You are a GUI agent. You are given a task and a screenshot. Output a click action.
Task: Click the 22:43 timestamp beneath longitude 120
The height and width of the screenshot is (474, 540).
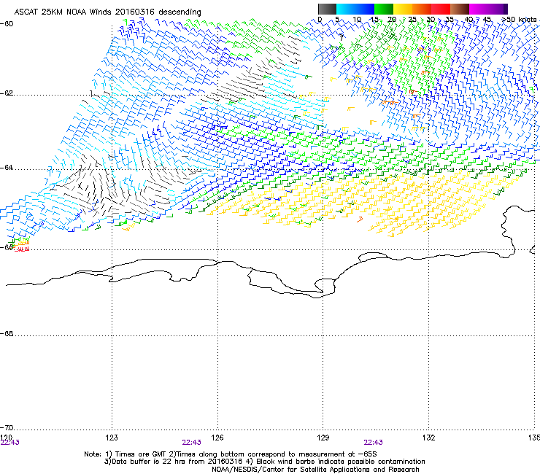(x=10, y=443)
